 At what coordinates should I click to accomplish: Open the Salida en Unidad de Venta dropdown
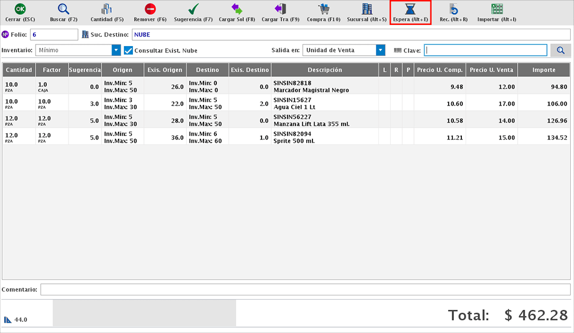(x=380, y=50)
